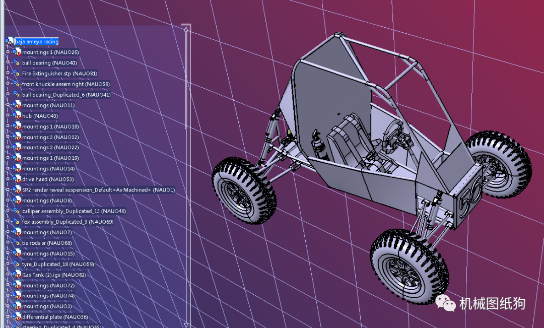
Task: Expand the mountings (NAUO8) tree node
Action: pyautogui.click(x=8, y=200)
